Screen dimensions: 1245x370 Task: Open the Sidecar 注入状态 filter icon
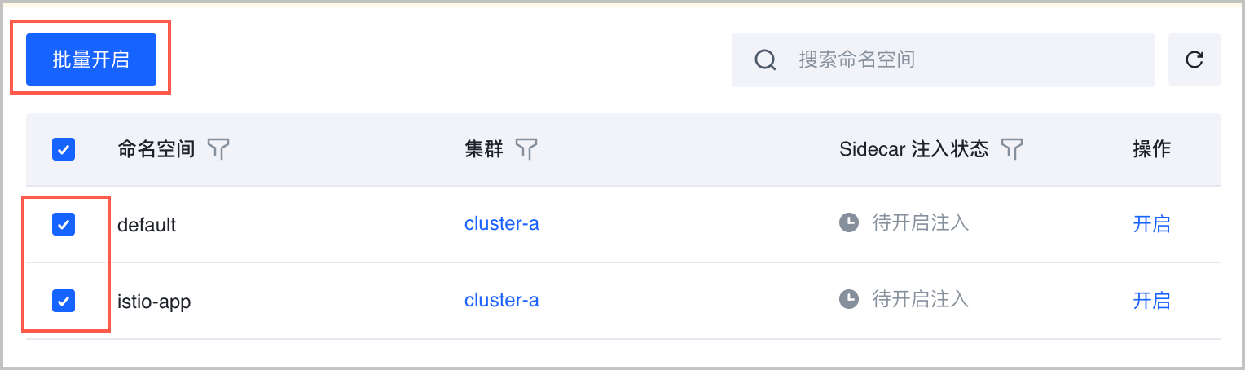(x=1011, y=148)
